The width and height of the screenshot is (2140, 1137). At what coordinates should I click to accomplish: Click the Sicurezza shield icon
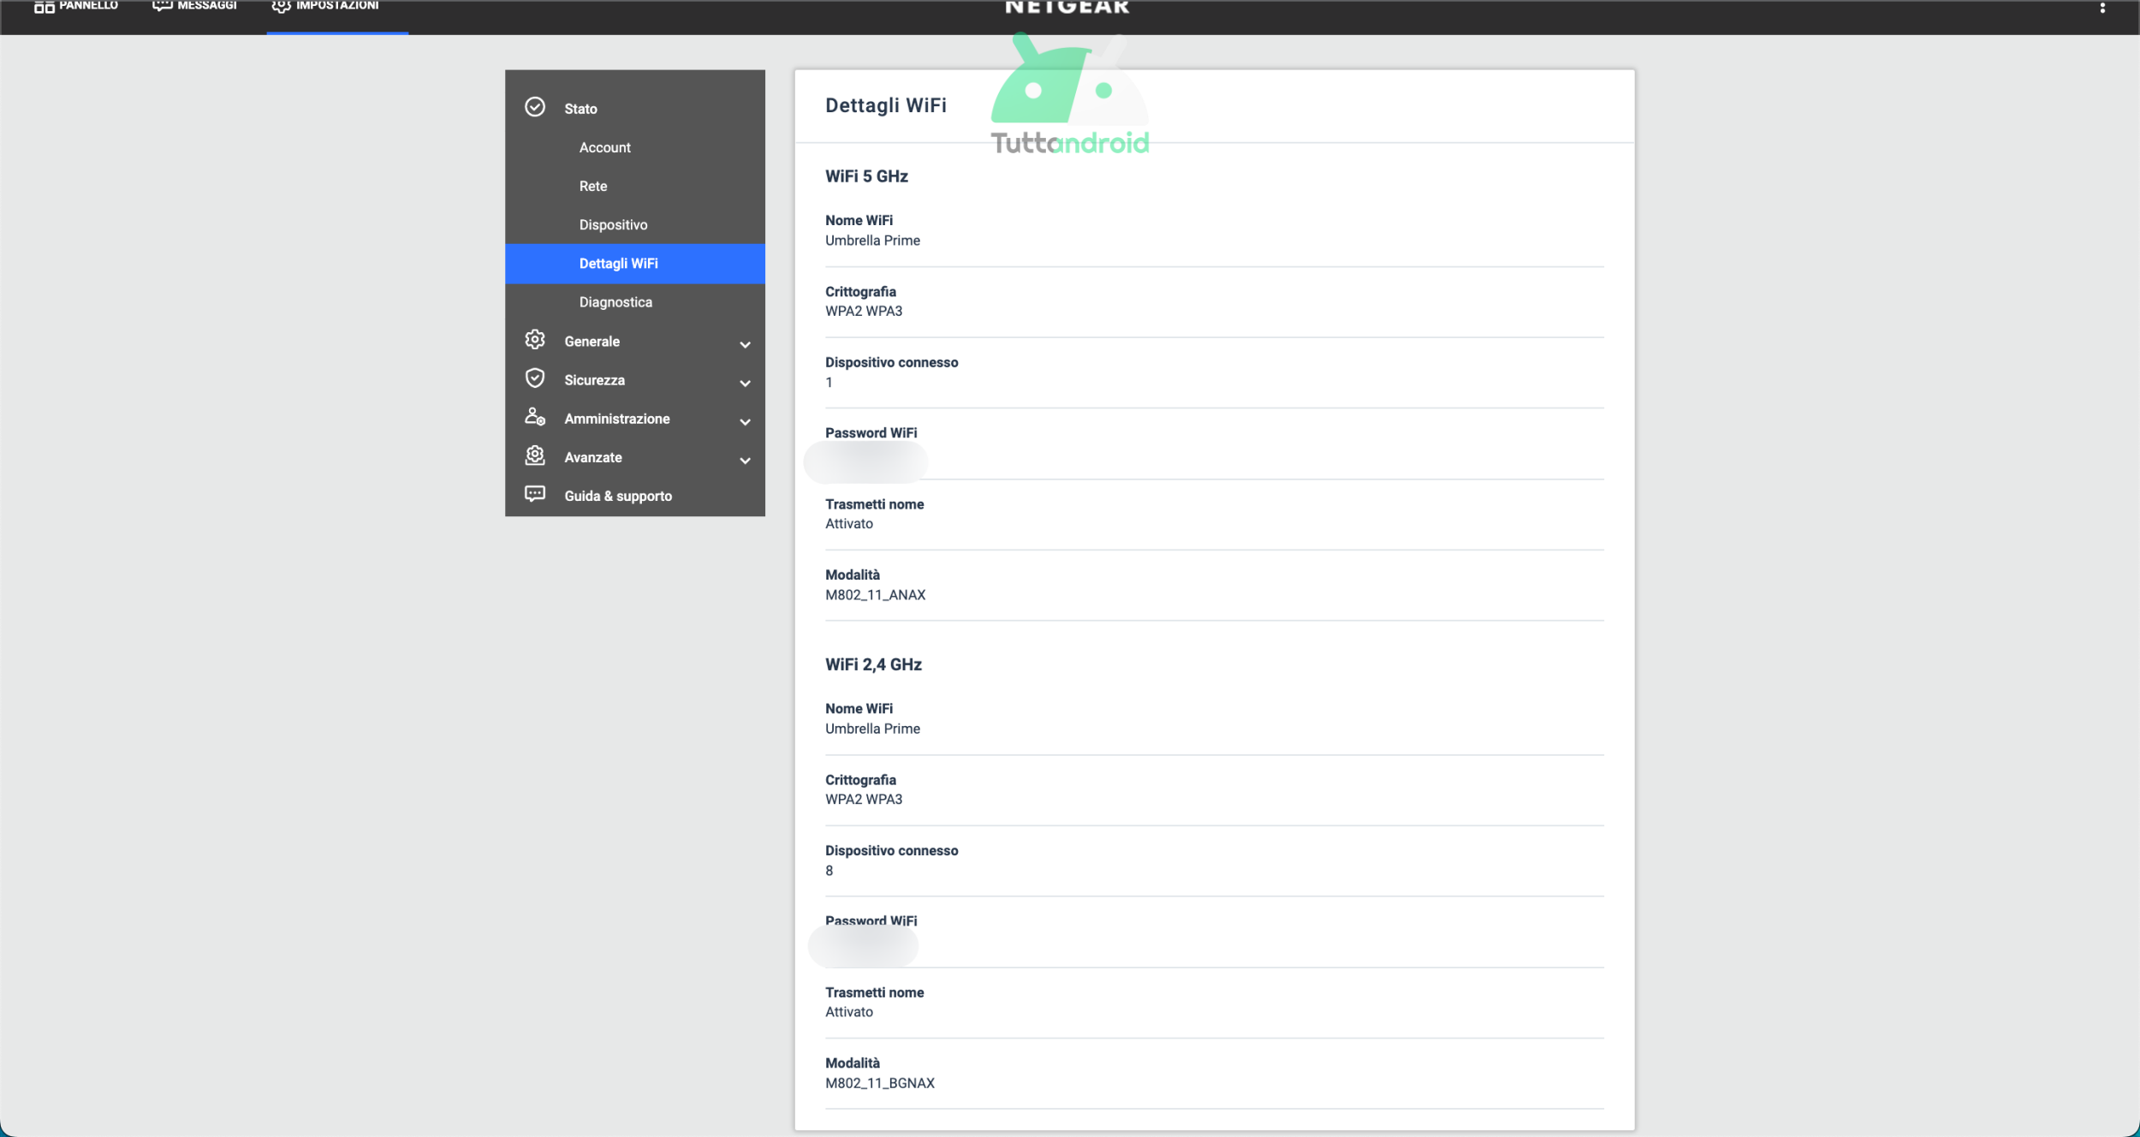(x=535, y=378)
